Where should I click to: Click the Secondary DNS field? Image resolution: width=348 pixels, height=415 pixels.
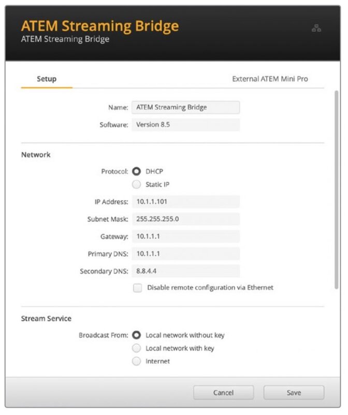[185, 271]
